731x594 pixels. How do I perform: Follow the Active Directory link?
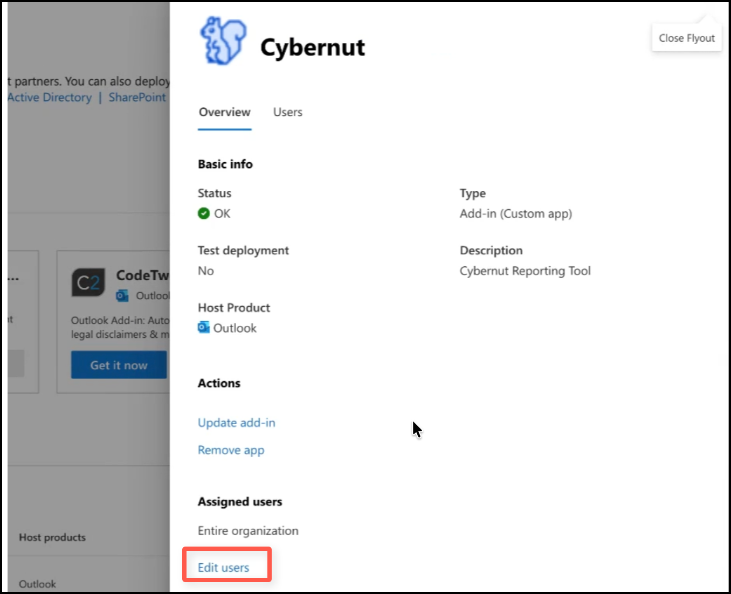pos(50,98)
